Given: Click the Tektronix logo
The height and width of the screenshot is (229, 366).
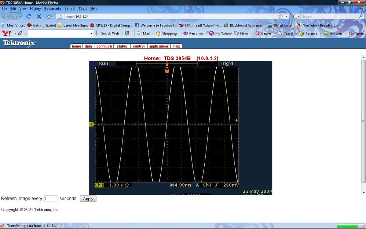Looking at the screenshot, I should pyautogui.click(x=19, y=43).
